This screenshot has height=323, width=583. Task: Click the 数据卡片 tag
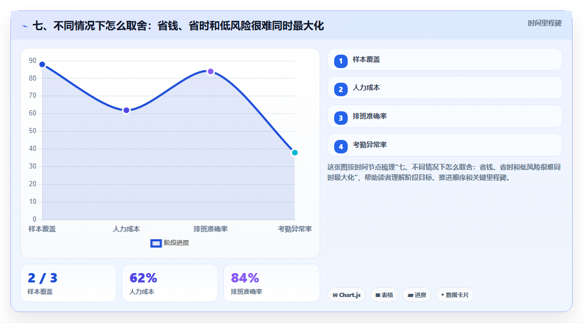pos(455,295)
